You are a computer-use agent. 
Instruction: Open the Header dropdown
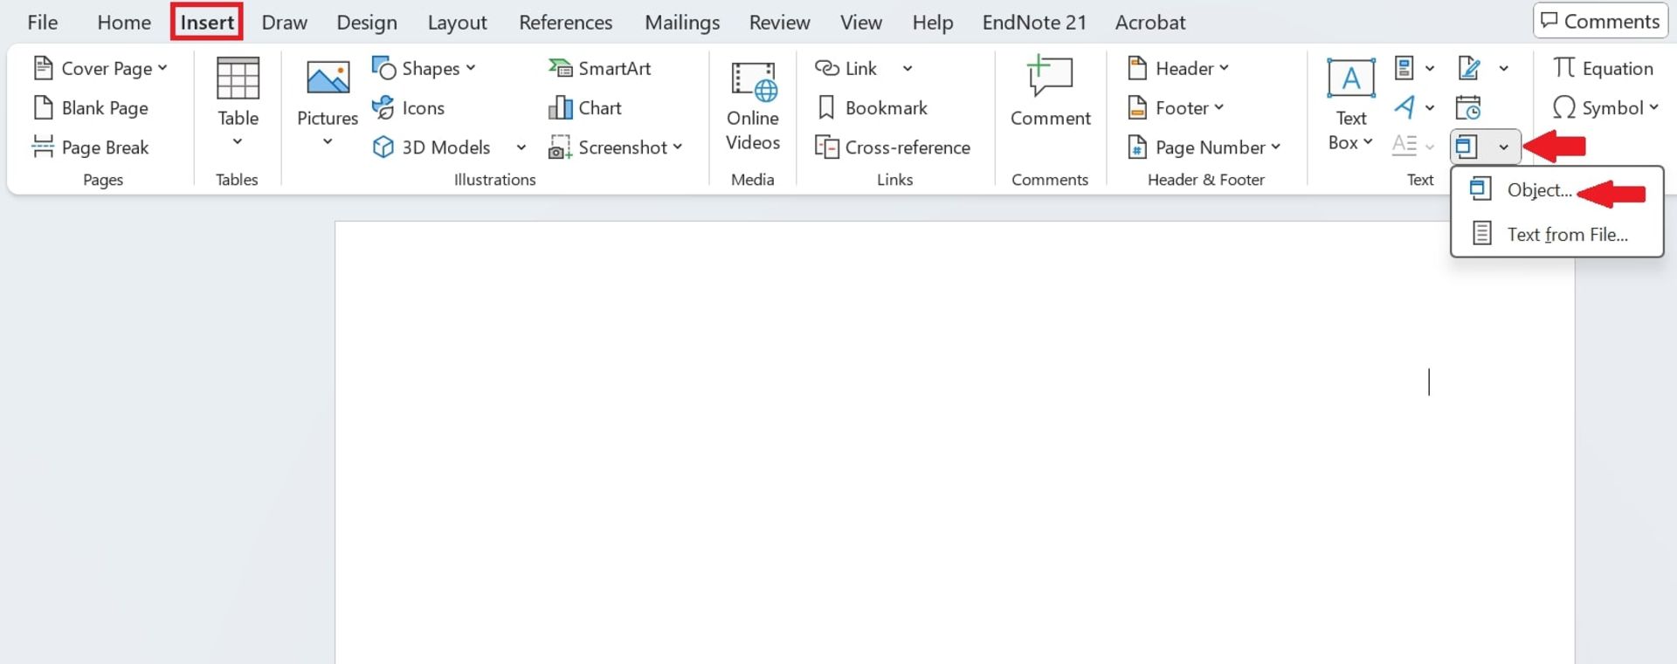(x=1178, y=68)
